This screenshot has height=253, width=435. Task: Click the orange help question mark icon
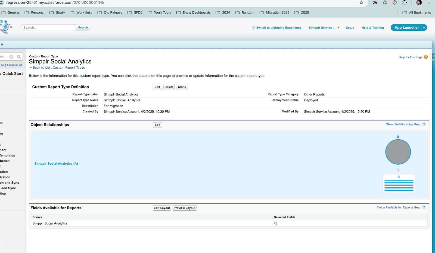pyautogui.click(x=426, y=57)
